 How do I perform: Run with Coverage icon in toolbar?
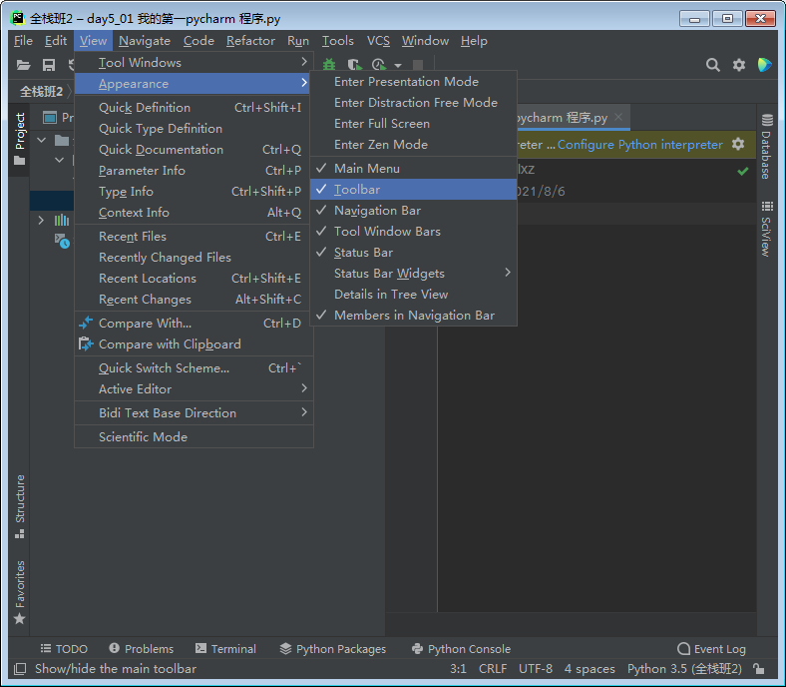click(354, 64)
